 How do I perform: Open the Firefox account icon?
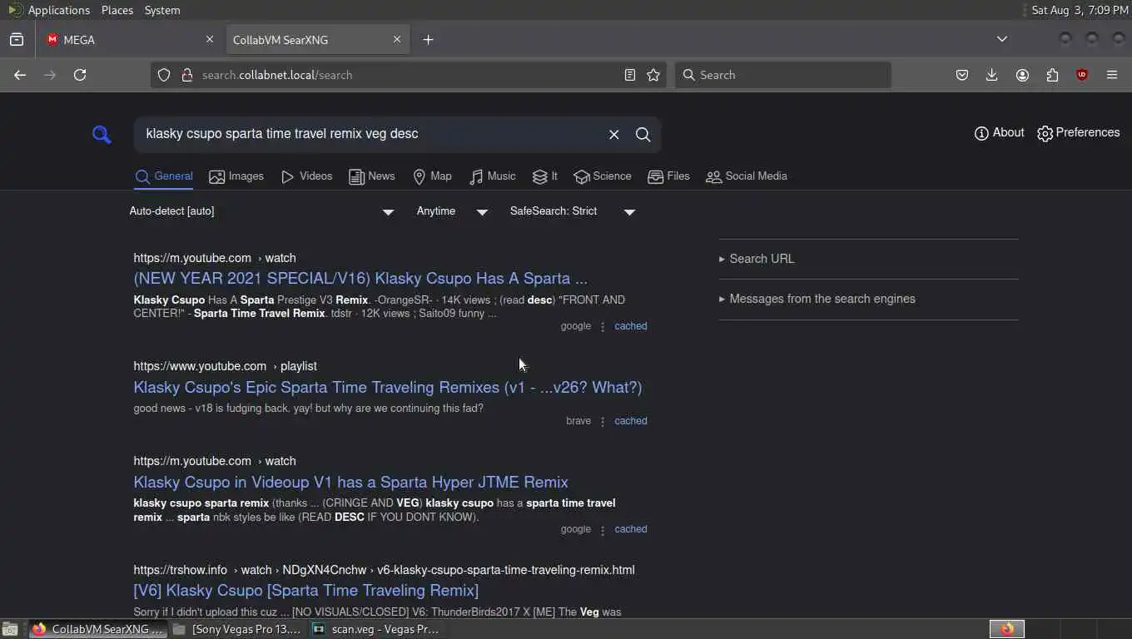pos(1022,75)
